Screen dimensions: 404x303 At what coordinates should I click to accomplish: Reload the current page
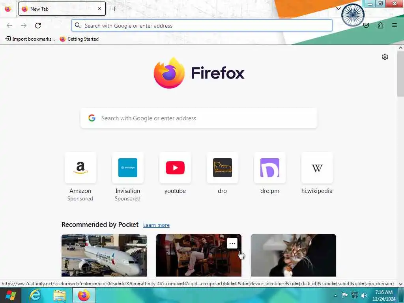point(38,25)
